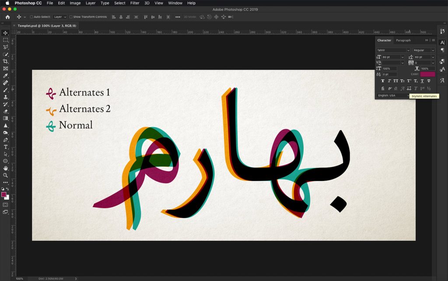Open the Filter menu
Image resolution: width=448 pixels, height=281 pixels.
[135, 3]
